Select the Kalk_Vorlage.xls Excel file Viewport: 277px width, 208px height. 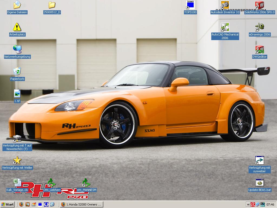point(17,183)
